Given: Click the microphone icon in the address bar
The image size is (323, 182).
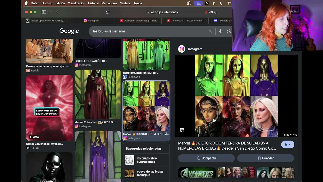Looking at the screenshot, I should coord(206,12).
